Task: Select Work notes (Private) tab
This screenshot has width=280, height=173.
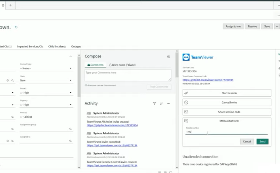Action: pos(122,65)
